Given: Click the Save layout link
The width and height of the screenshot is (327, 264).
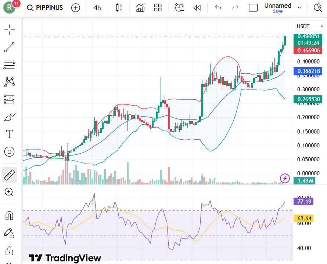Looking at the screenshot, I should click(278, 11).
